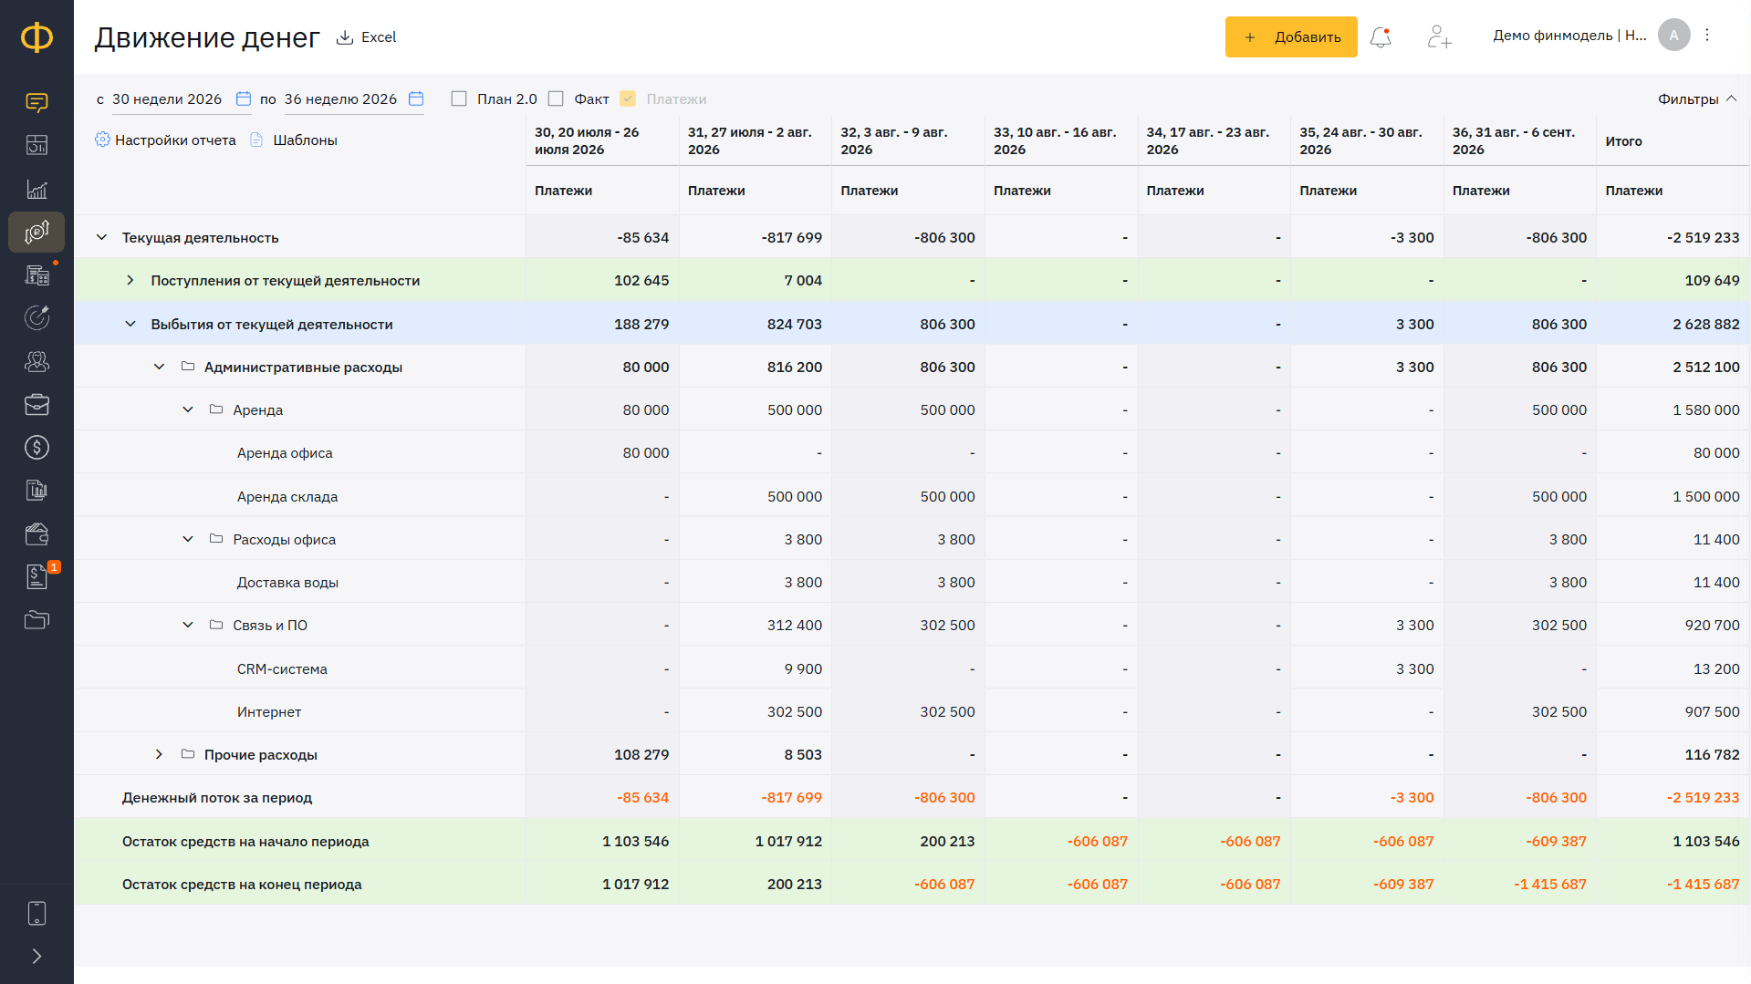The height and width of the screenshot is (984, 1751).
Task: Open the contractors people sidebar icon
Action: pyautogui.click(x=36, y=361)
